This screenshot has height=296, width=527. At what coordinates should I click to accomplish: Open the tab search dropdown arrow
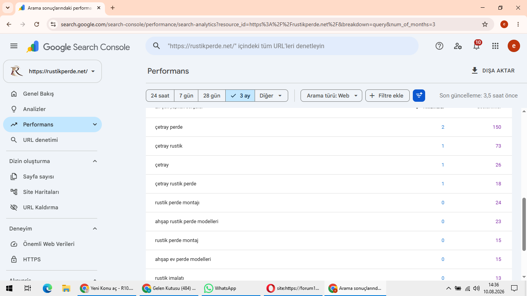click(x=8, y=8)
